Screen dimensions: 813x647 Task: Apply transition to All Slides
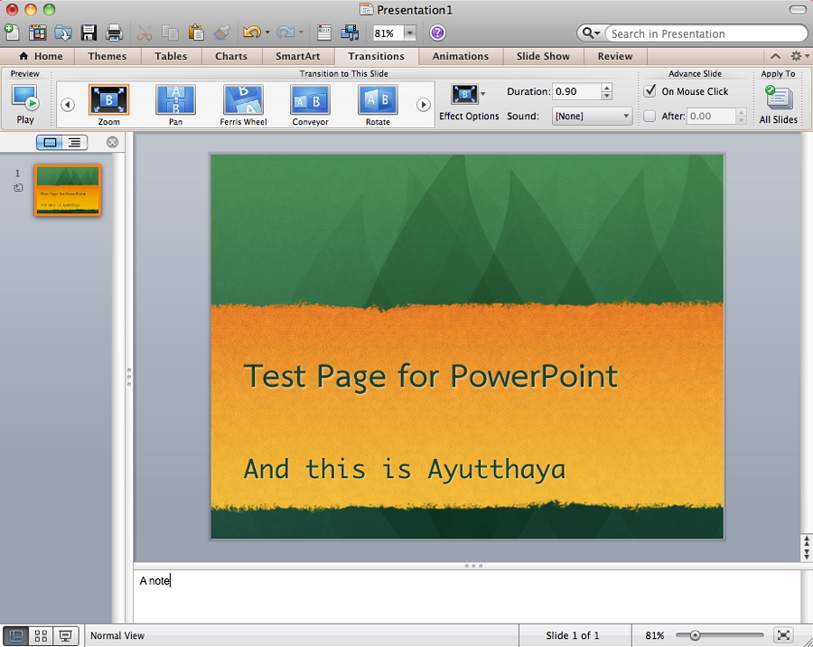779,105
